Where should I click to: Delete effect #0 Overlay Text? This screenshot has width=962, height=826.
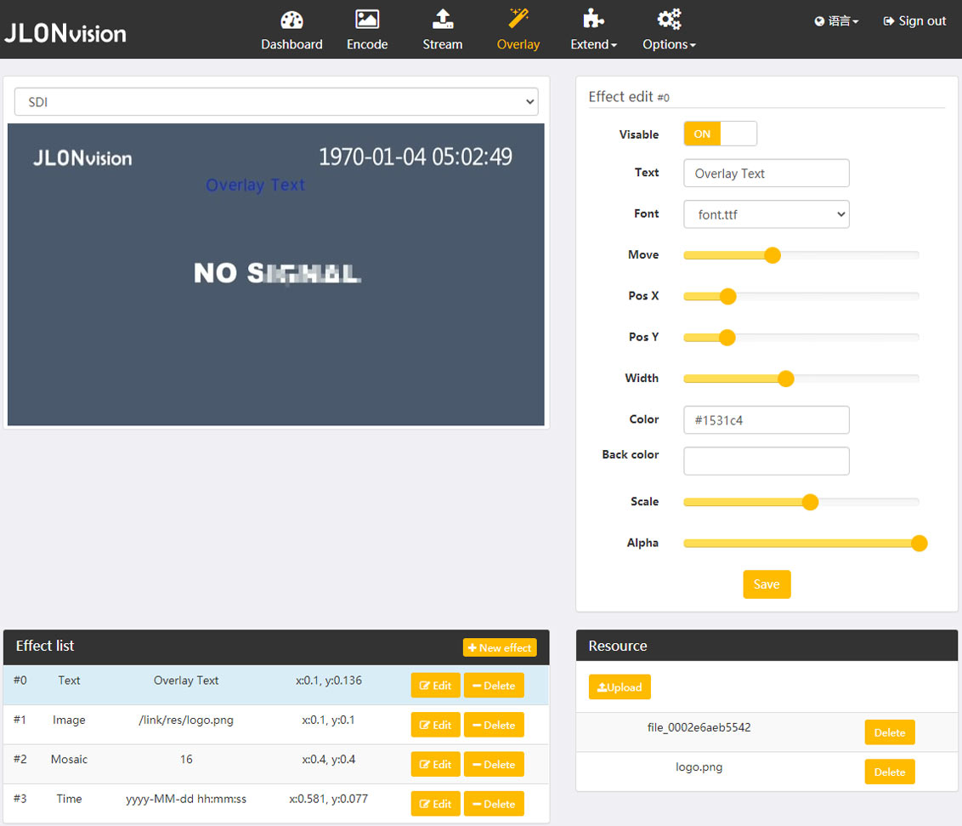pos(494,686)
